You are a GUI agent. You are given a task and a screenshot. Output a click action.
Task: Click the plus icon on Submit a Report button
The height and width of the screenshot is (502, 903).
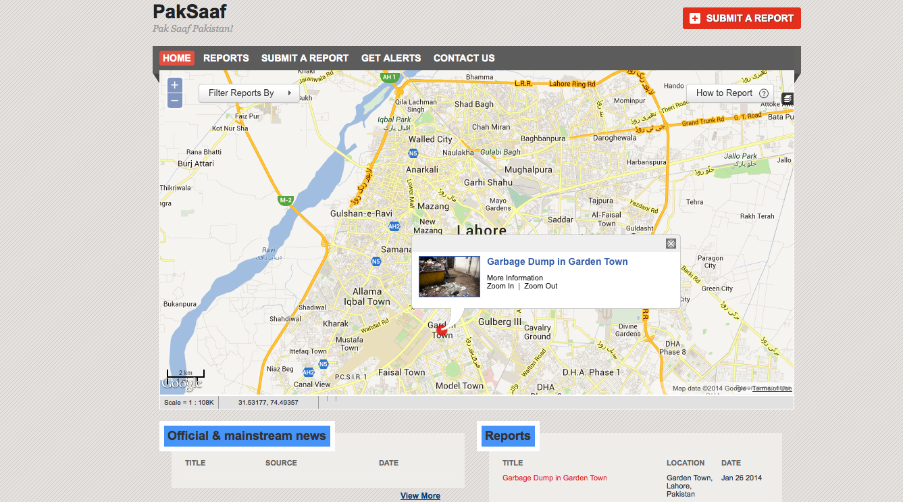pos(695,18)
